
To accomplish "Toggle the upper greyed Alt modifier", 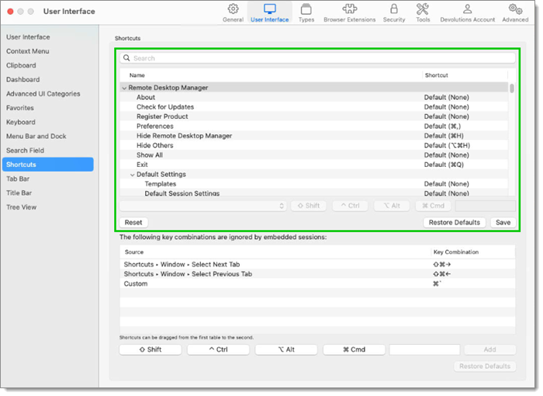I will coord(392,206).
